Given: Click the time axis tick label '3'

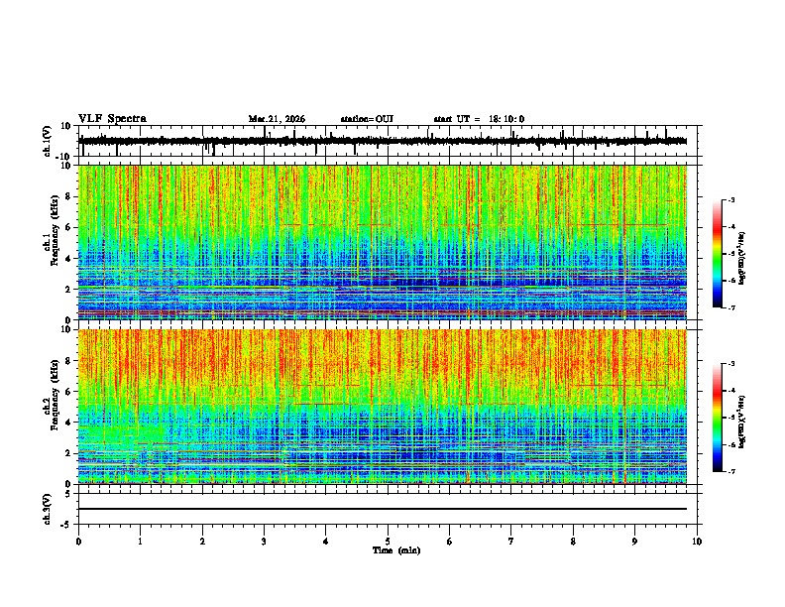Looking at the screenshot, I should [264, 542].
